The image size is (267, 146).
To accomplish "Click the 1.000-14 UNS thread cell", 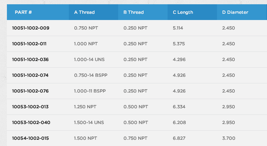I will point(89,59).
